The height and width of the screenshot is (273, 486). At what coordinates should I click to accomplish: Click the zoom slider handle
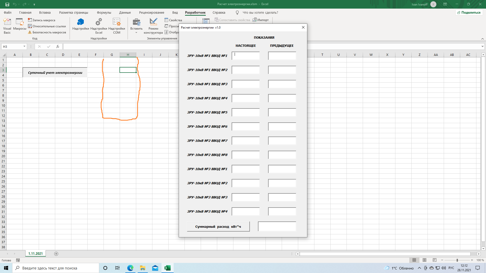tap(457, 260)
